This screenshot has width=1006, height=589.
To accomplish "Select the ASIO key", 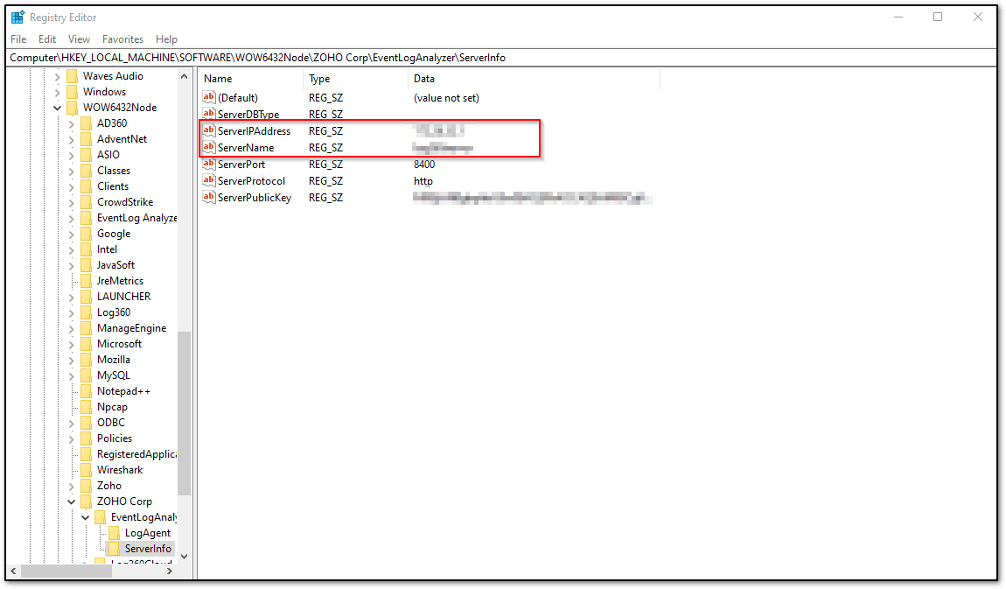I will (x=108, y=155).
